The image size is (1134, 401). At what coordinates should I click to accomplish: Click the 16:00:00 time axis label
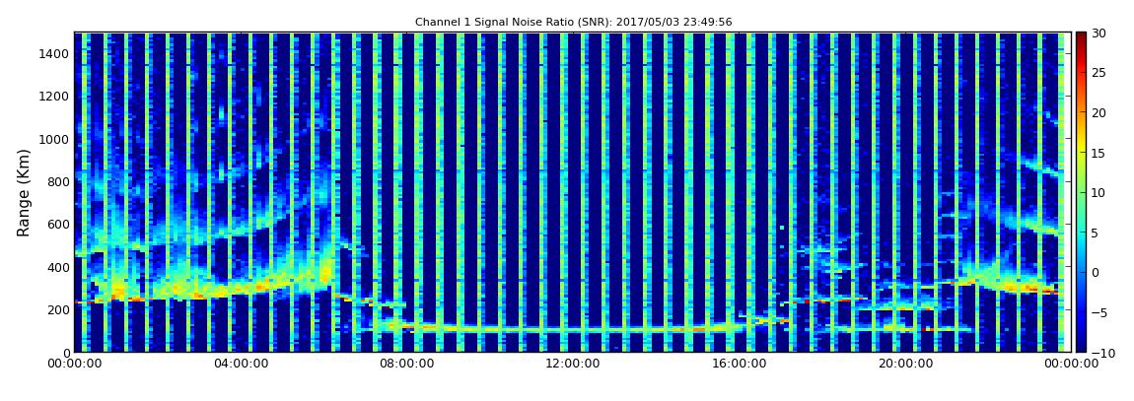(738, 364)
